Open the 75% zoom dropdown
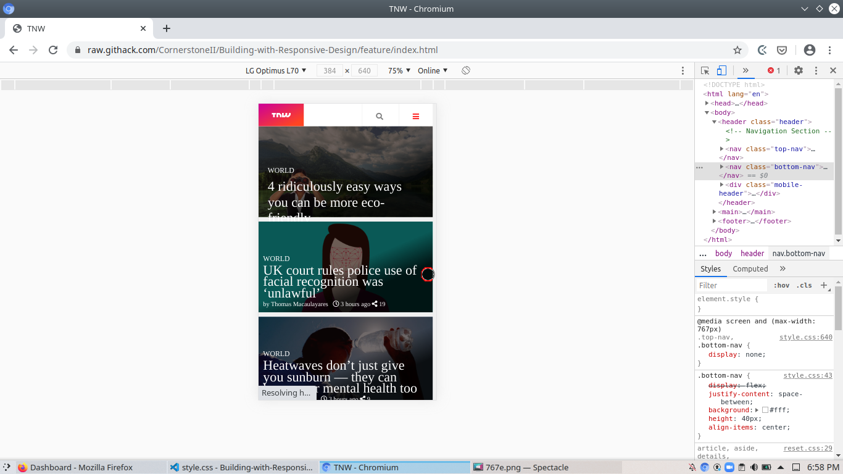Viewport: 843px width, 474px height. coord(399,70)
